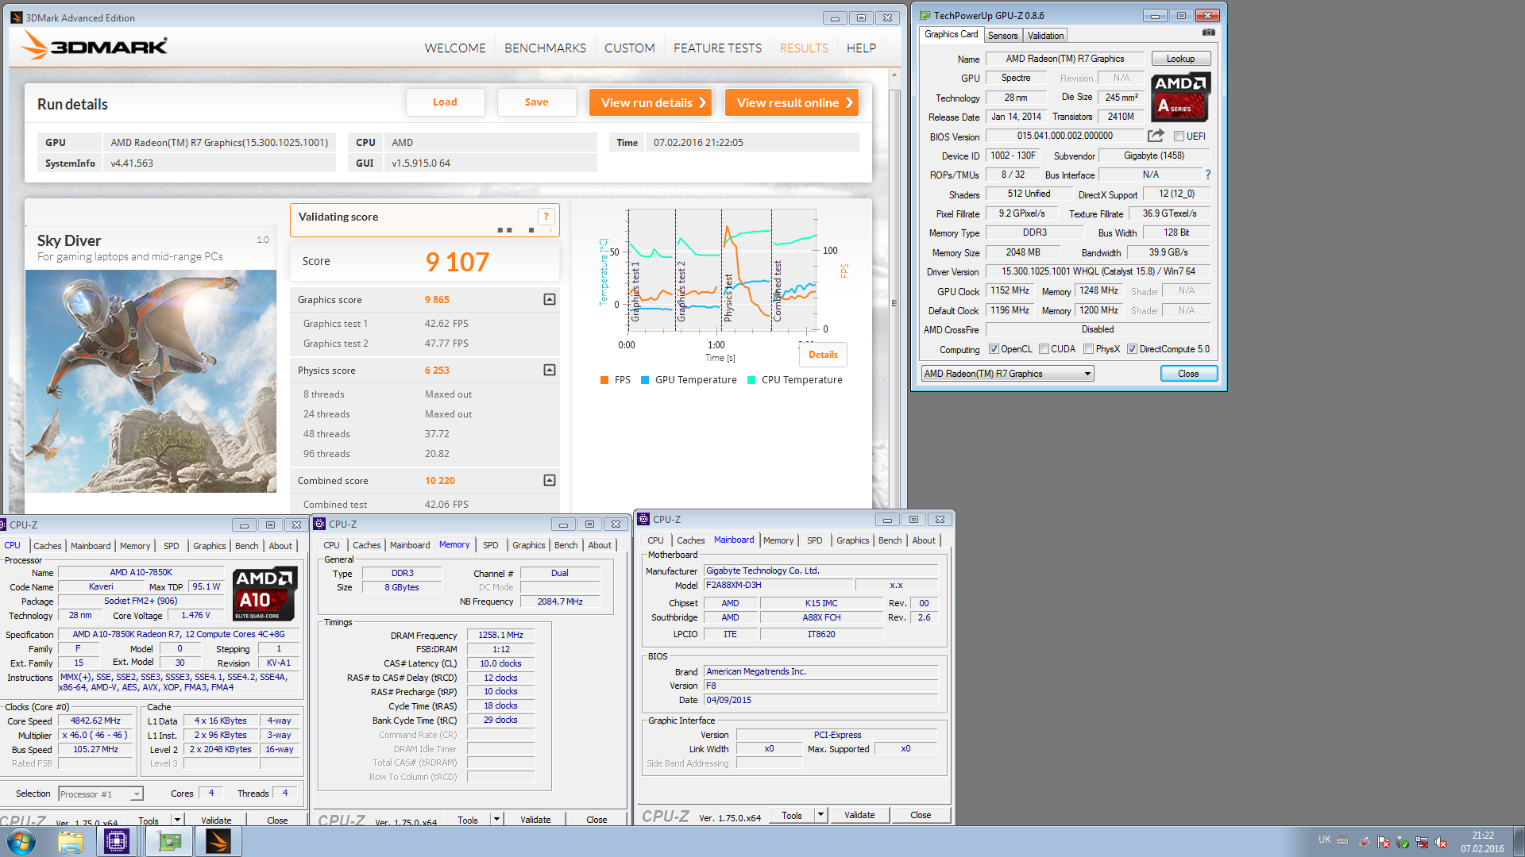
Task: Open Tools dropdown arrow in Memory tab window
Action: pyautogui.click(x=496, y=819)
